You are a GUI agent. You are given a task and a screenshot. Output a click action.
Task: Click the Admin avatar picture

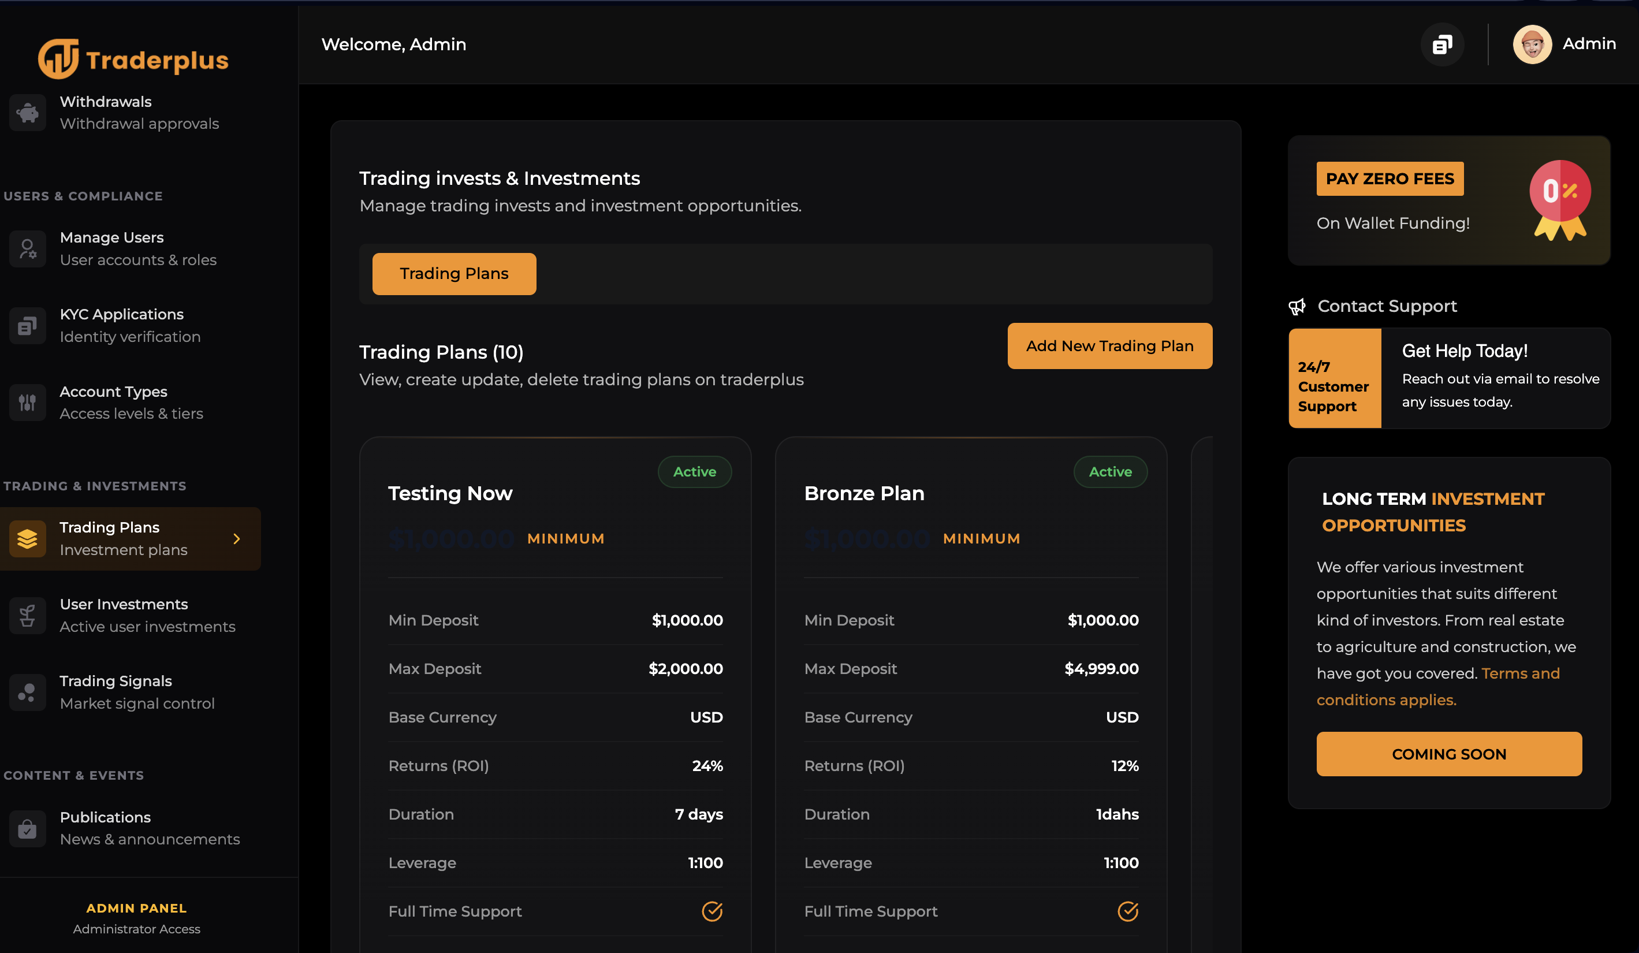click(1532, 44)
